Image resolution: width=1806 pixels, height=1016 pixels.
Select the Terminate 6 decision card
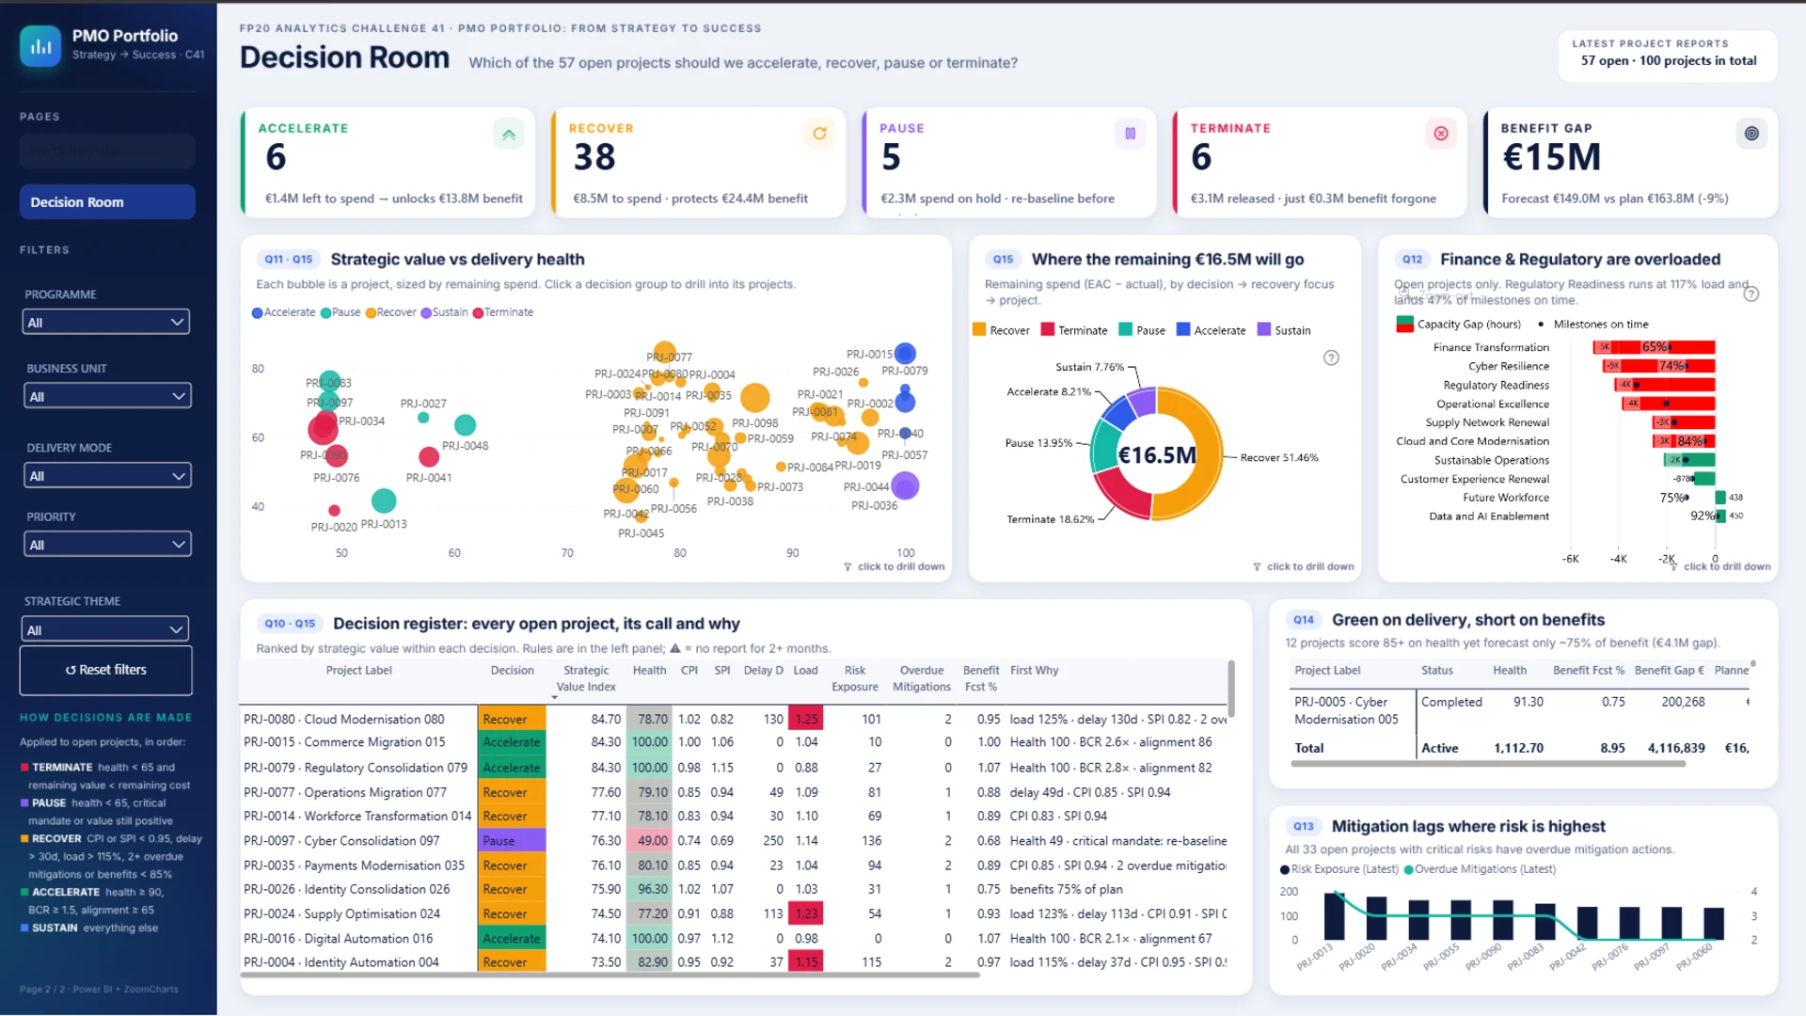pyautogui.click(x=1319, y=162)
